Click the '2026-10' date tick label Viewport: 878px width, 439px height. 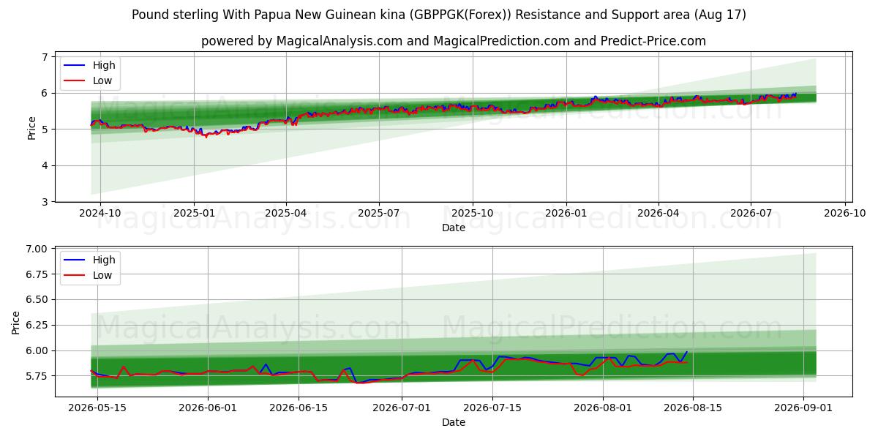click(x=844, y=214)
